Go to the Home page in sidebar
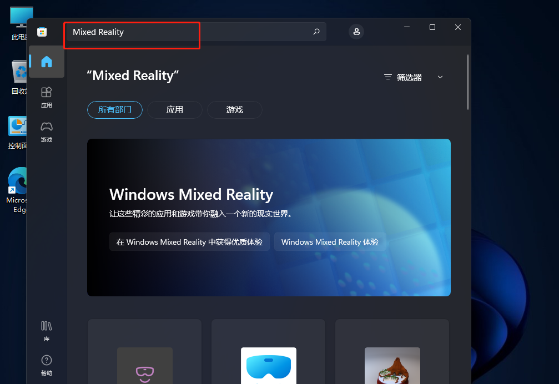The image size is (559, 384). [x=47, y=62]
